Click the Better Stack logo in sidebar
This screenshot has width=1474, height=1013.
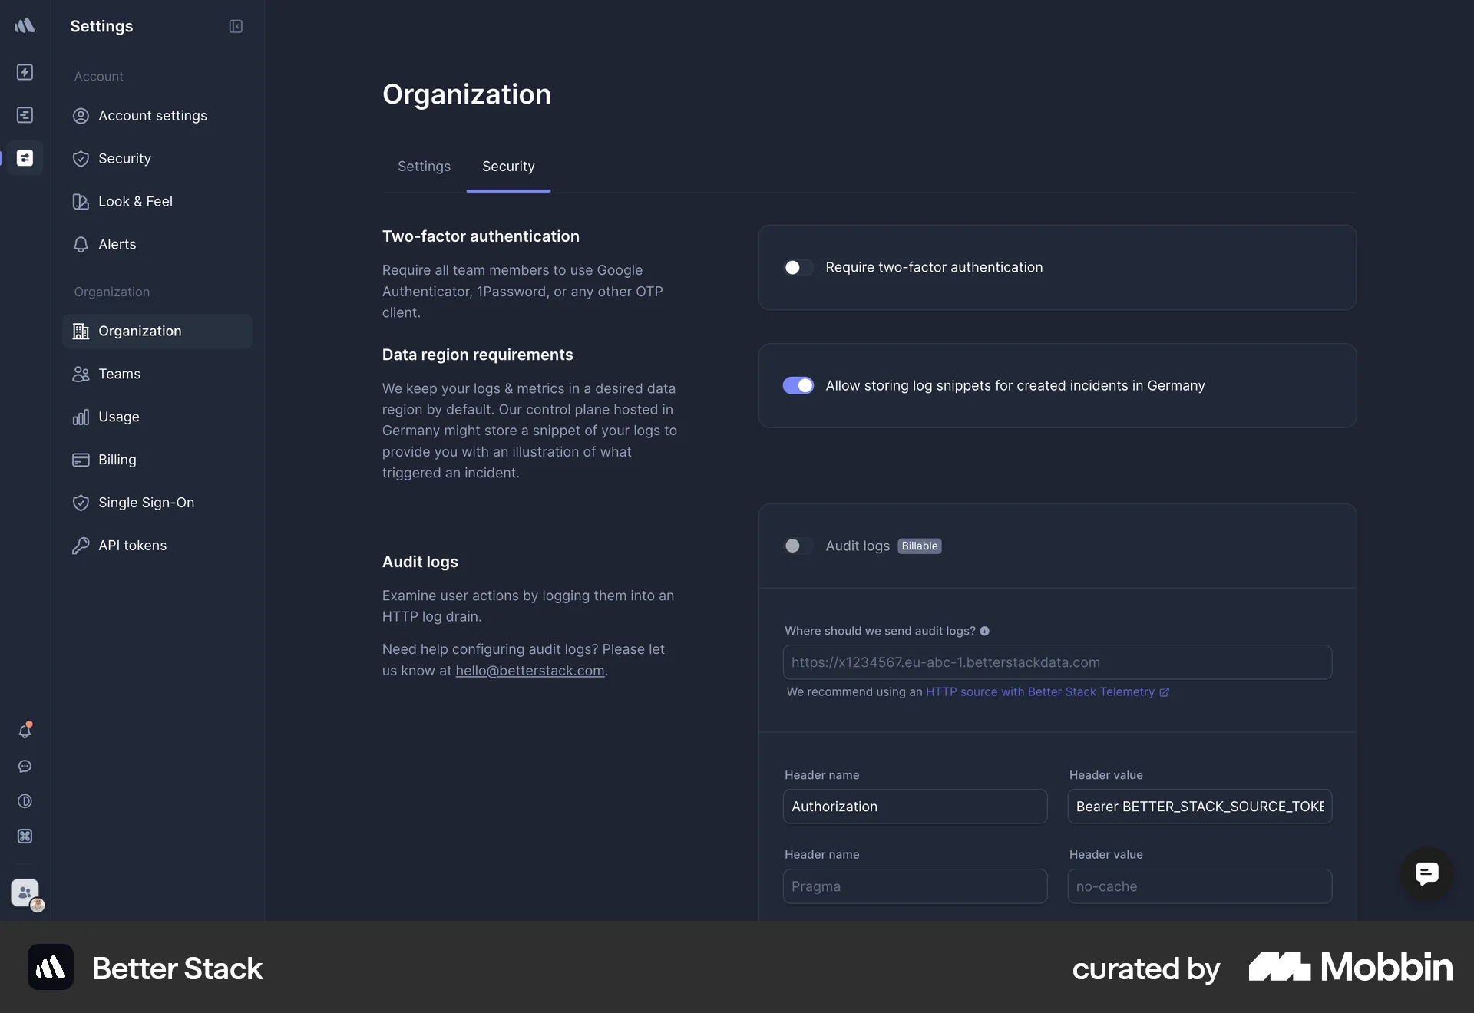pos(25,25)
